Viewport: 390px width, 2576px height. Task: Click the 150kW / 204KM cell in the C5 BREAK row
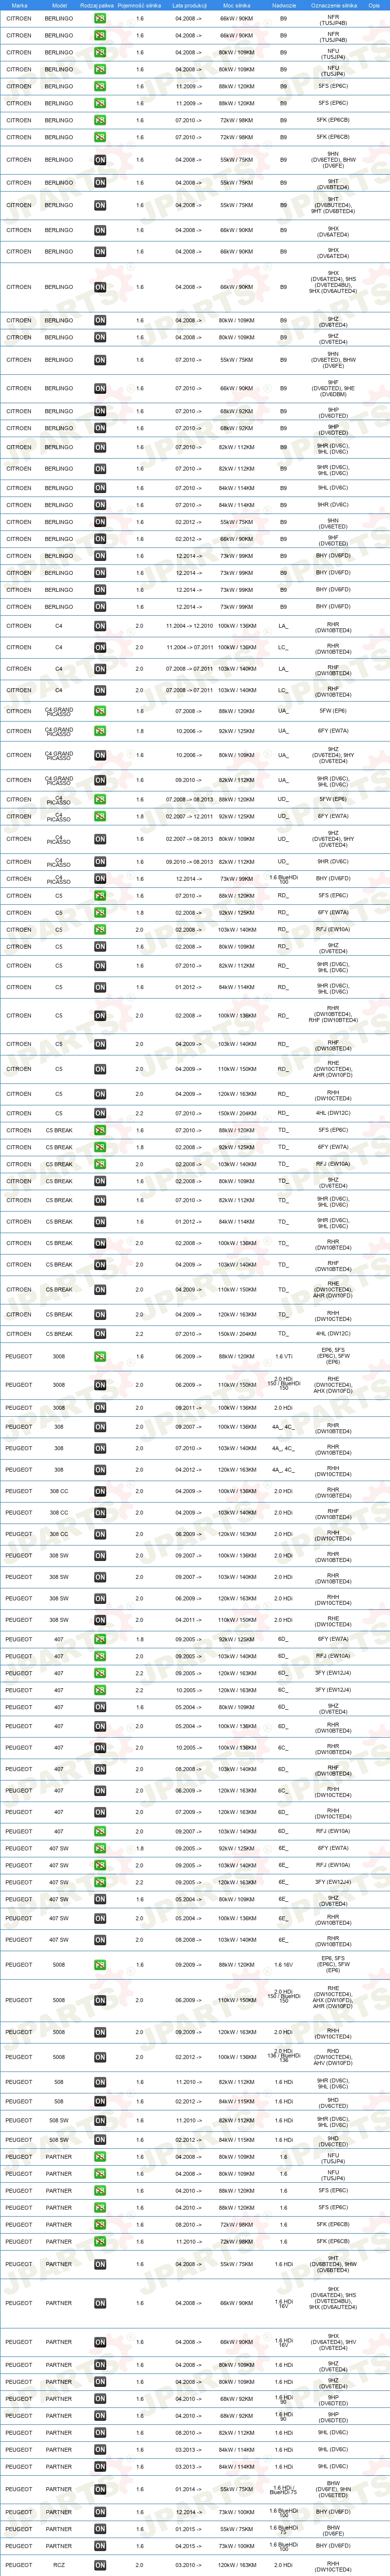point(237,1334)
